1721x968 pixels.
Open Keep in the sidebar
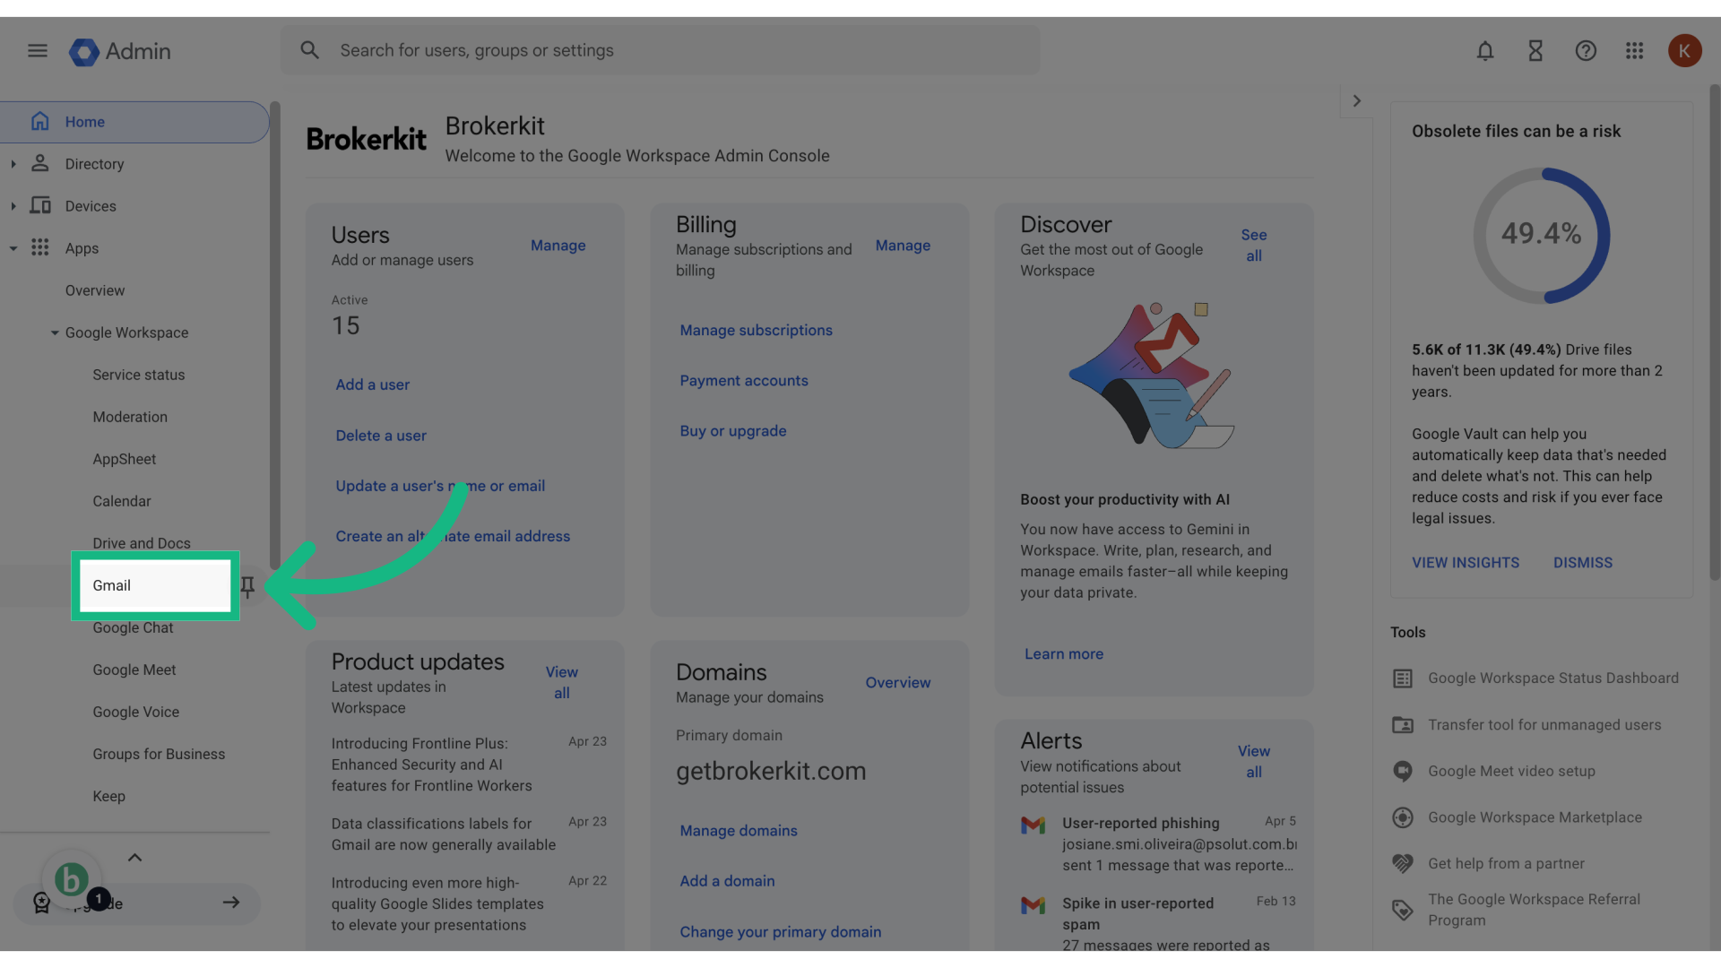[x=109, y=796]
